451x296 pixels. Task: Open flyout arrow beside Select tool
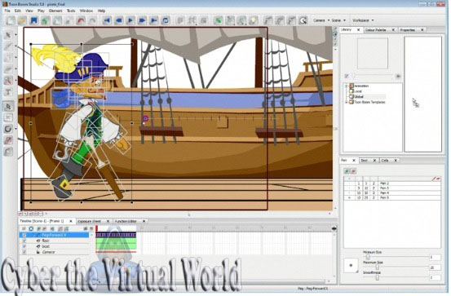point(15,35)
